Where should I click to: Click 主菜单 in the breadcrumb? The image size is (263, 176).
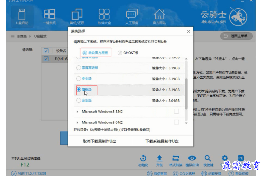coord(22,37)
